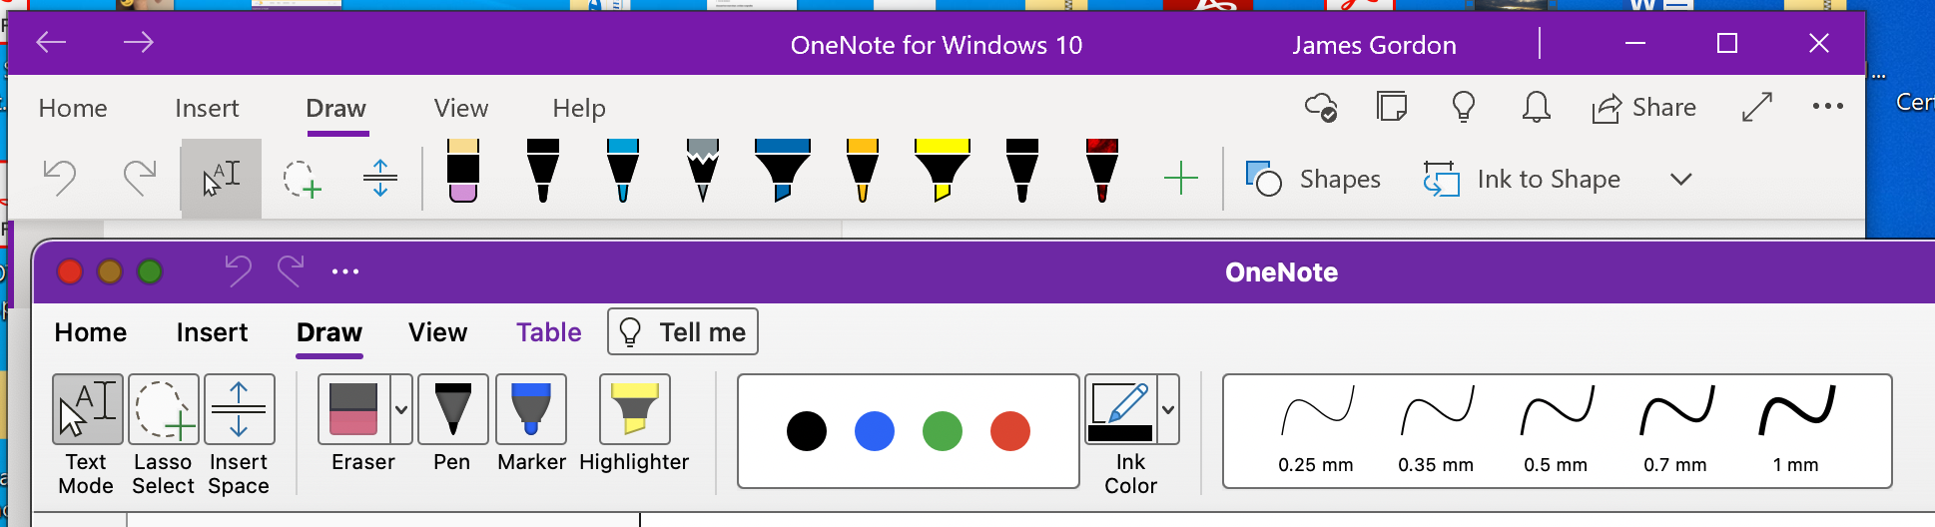
Task: Click back arrow in OneNote for Windows 10
Action: point(51,42)
